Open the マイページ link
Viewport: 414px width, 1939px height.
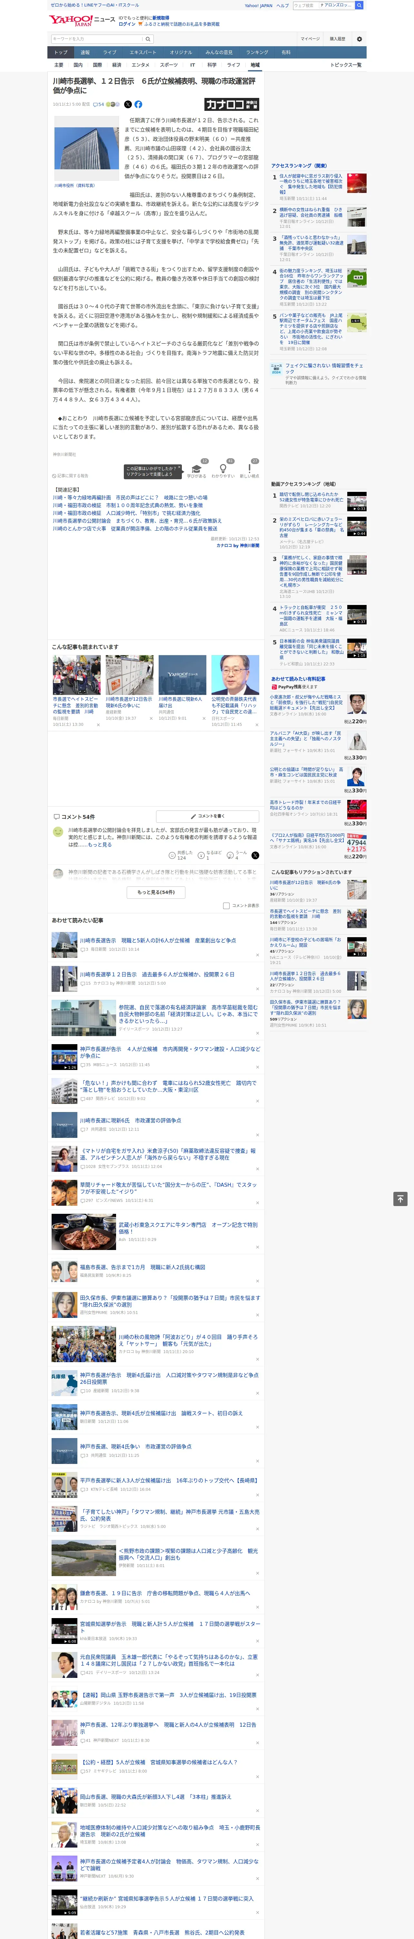click(310, 38)
